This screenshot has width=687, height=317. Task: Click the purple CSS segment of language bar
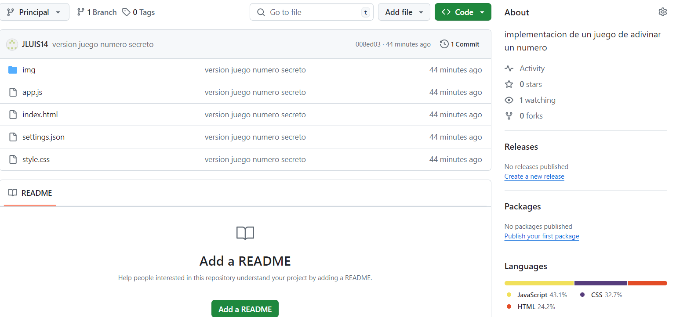point(601,283)
